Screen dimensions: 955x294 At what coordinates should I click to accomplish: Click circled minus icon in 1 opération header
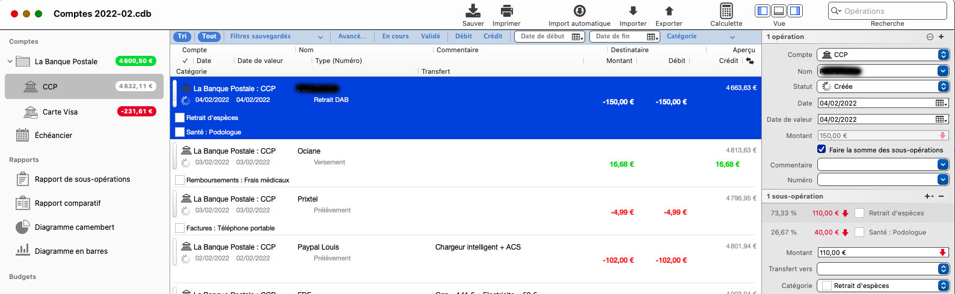pyautogui.click(x=930, y=37)
